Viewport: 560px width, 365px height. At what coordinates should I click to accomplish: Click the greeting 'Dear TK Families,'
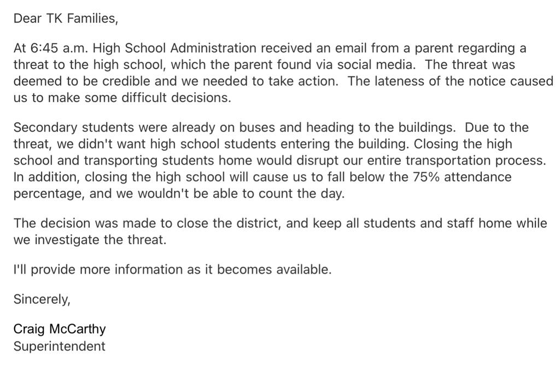pyautogui.click(x=66, y=18)
